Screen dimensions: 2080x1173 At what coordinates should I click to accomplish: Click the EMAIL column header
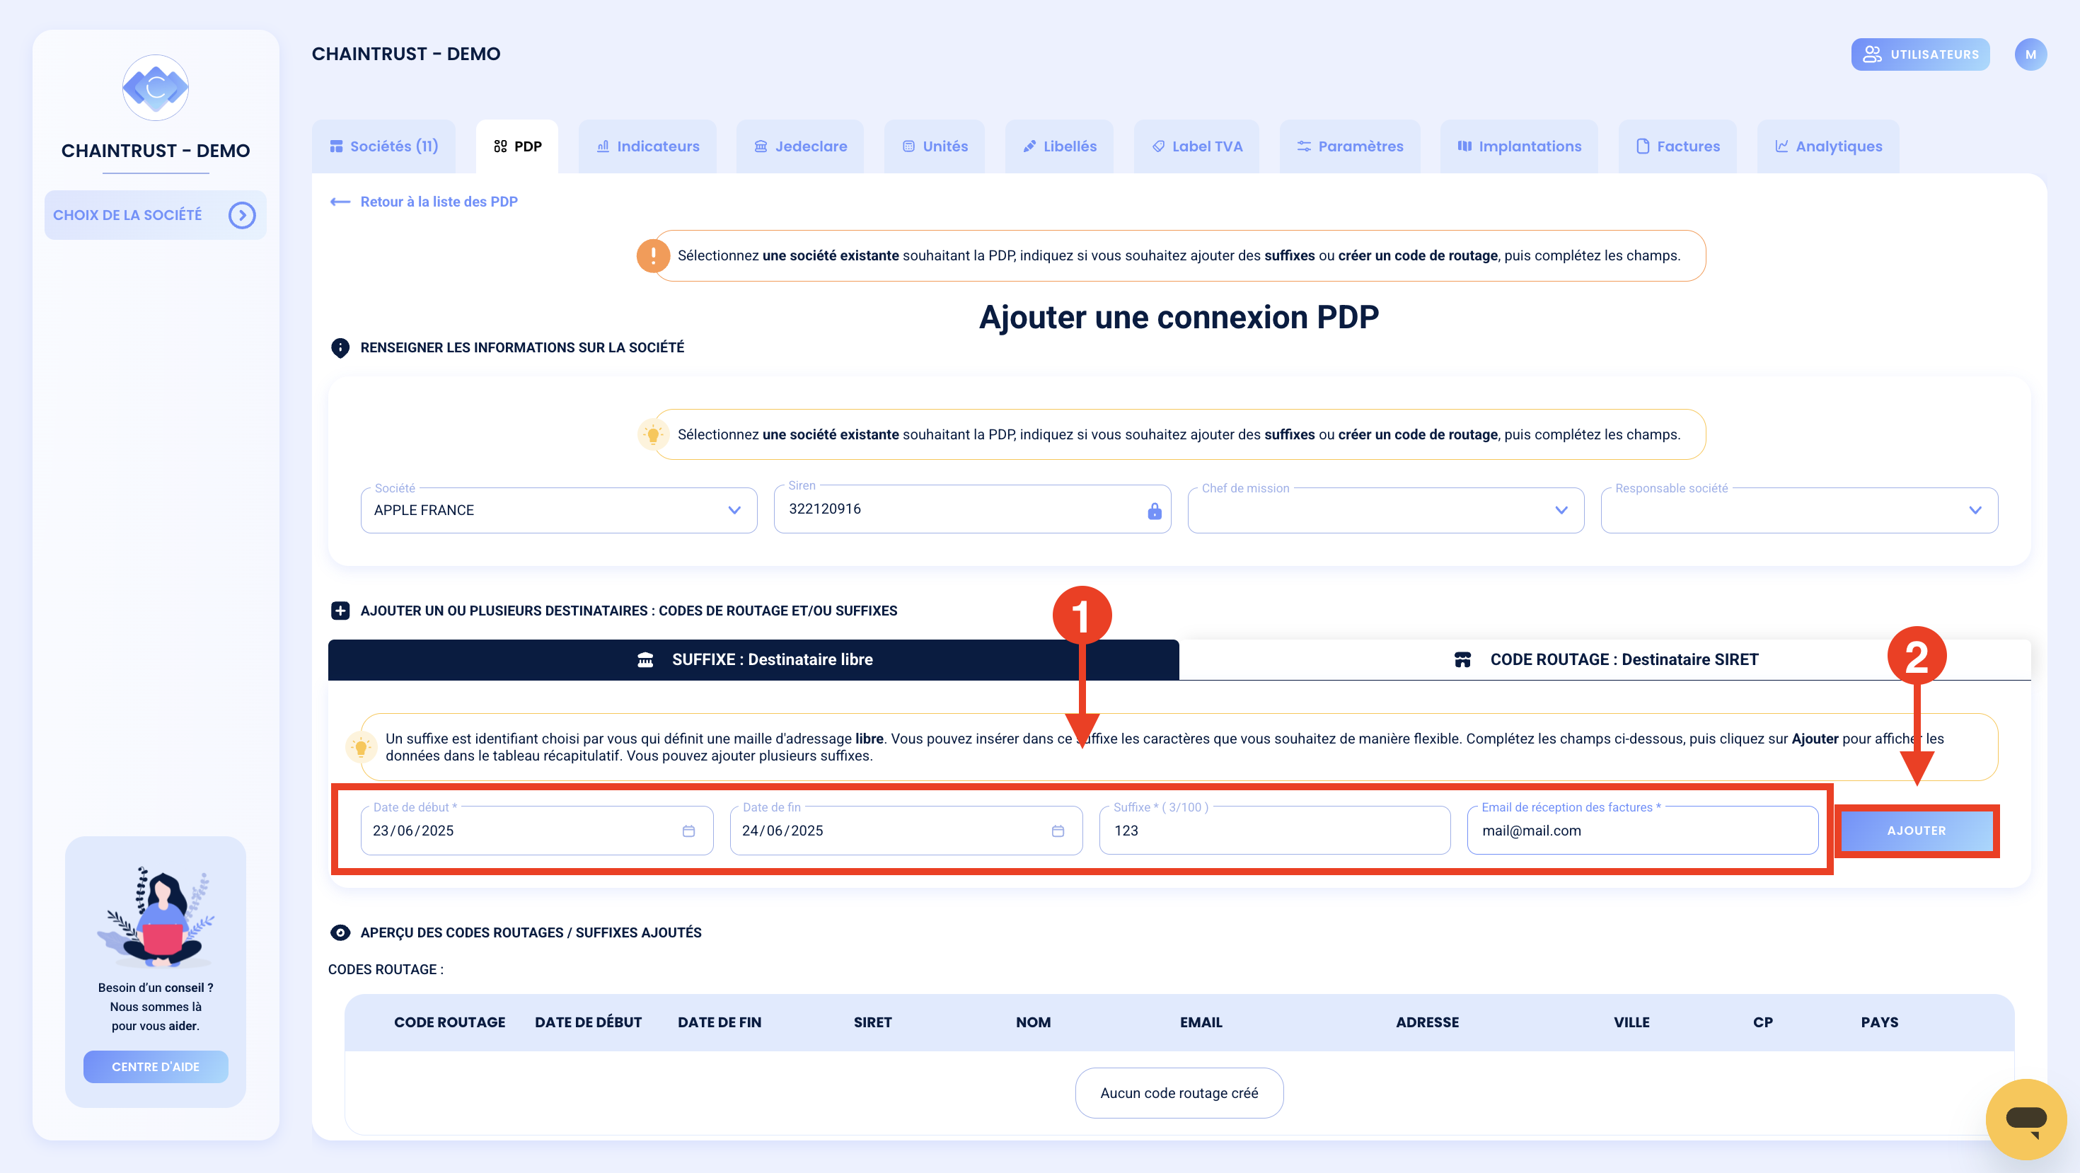click(1201, 1023)
